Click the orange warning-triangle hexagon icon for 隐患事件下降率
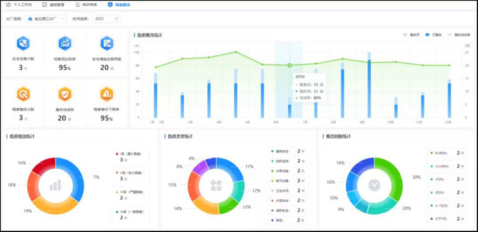478x232 pixels. pos(106,94)
